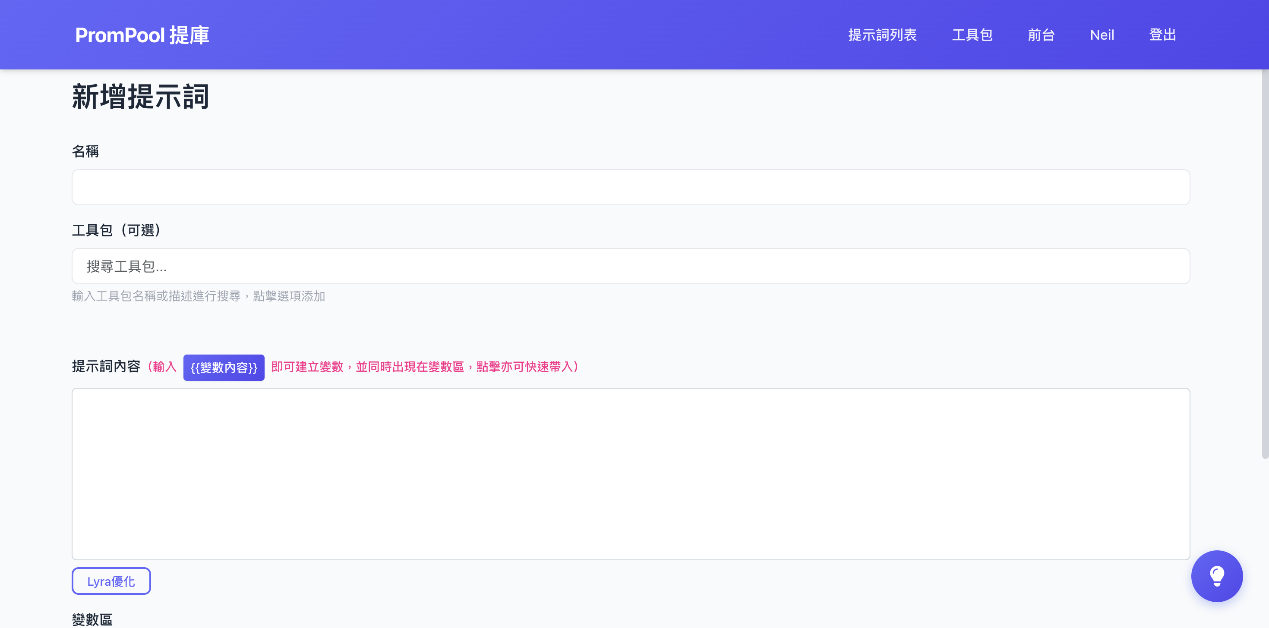Go to the 工具包 nav page

(972, 35)
